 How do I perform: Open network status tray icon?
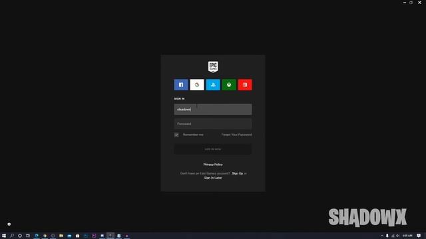coord(393,236)
